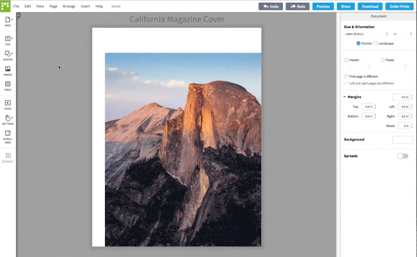This screenshot has height=257, width=417.
Task: Select the Text tool
Action: pos(8,40)
